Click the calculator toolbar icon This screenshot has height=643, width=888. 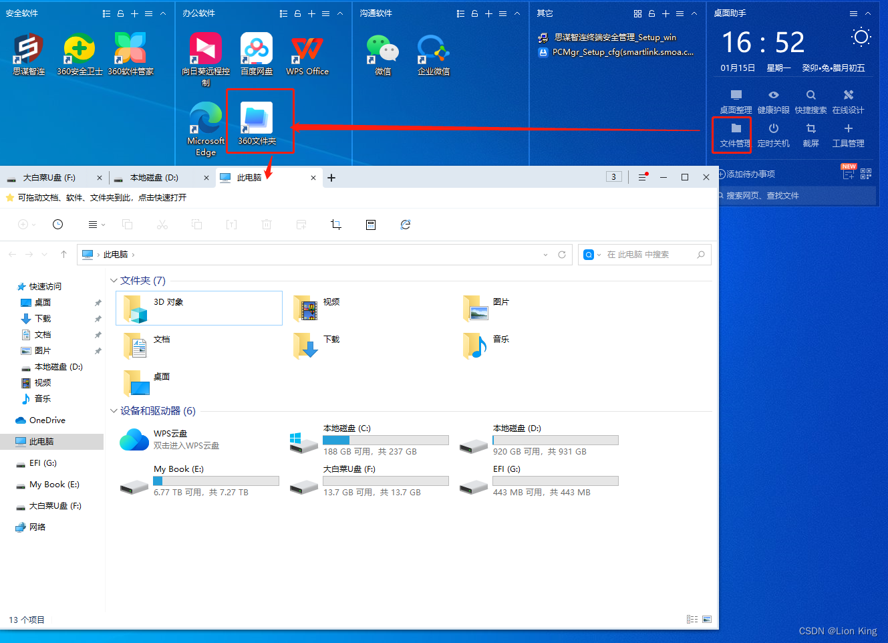(x=371, y=225)
